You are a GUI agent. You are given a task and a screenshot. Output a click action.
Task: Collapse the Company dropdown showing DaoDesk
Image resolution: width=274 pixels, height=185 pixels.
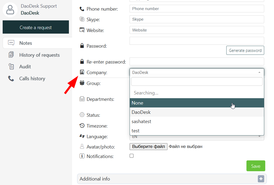pos(197,73)
